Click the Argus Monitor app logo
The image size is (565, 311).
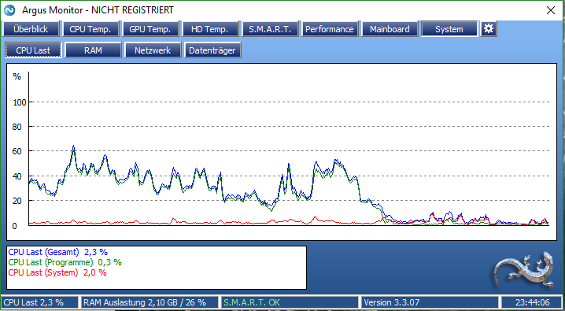tap(9, 10)
